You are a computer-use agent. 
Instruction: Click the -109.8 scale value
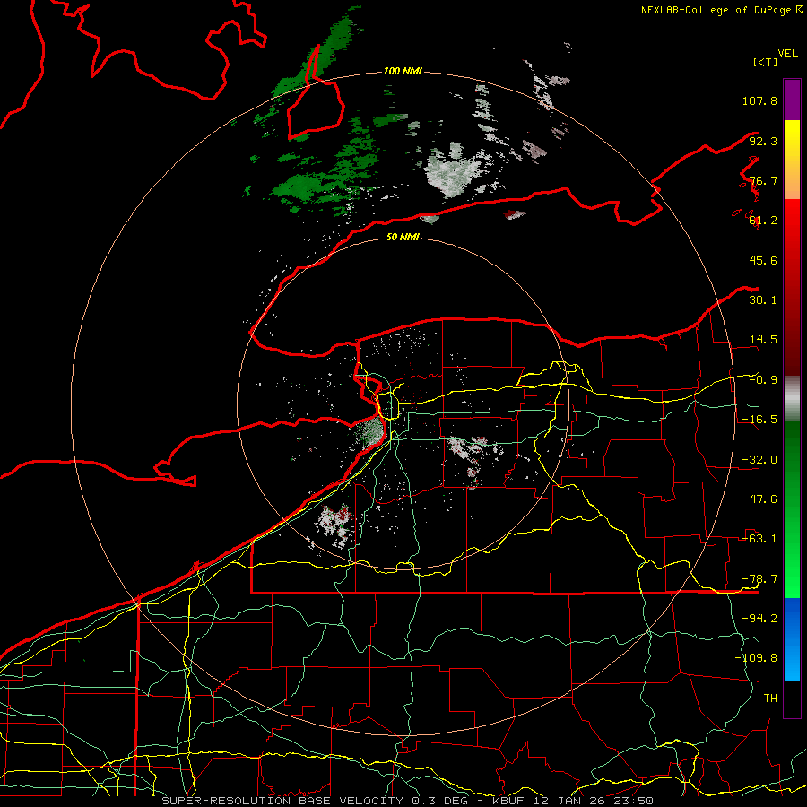pos(756,658)
